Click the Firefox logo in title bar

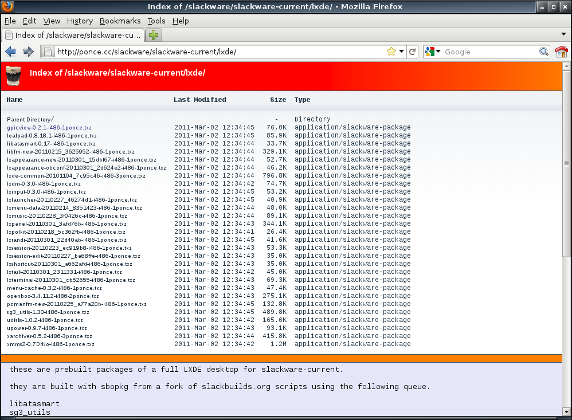point(7,6)
